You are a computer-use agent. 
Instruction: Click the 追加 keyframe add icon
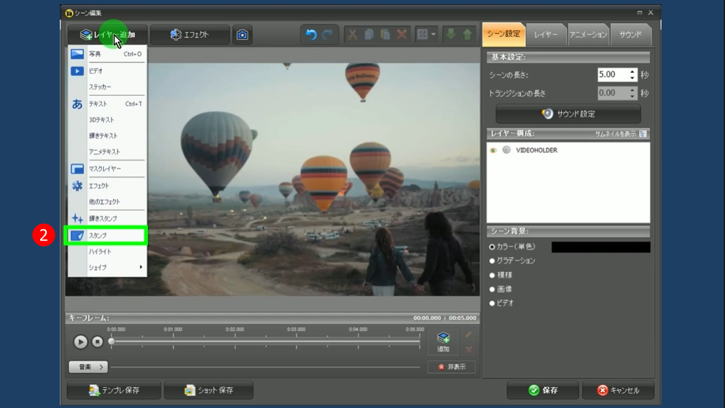[x=443, y=341]
